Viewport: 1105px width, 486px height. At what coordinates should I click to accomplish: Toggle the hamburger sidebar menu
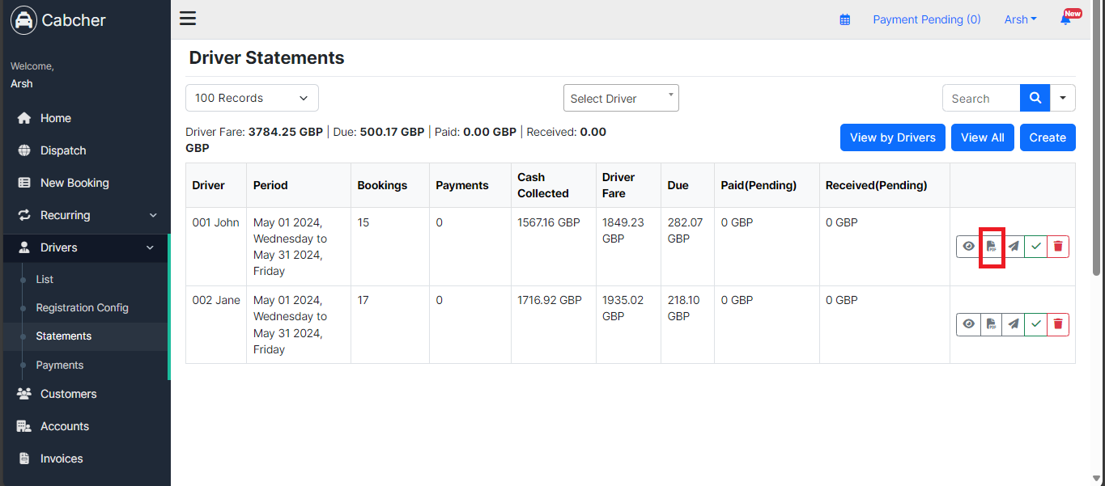point(188,19)
